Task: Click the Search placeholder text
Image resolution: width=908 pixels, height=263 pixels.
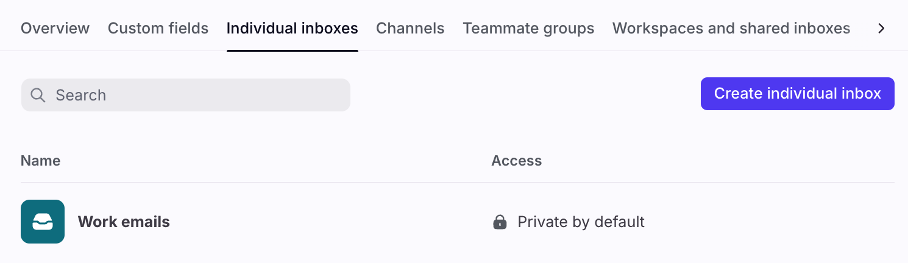Action: point(80,95)
